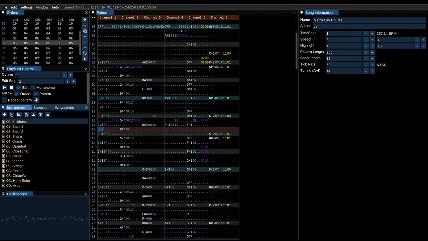Increase Octave with plus button
The width and height of the screenshot is (428, 241).
[70, 75]
